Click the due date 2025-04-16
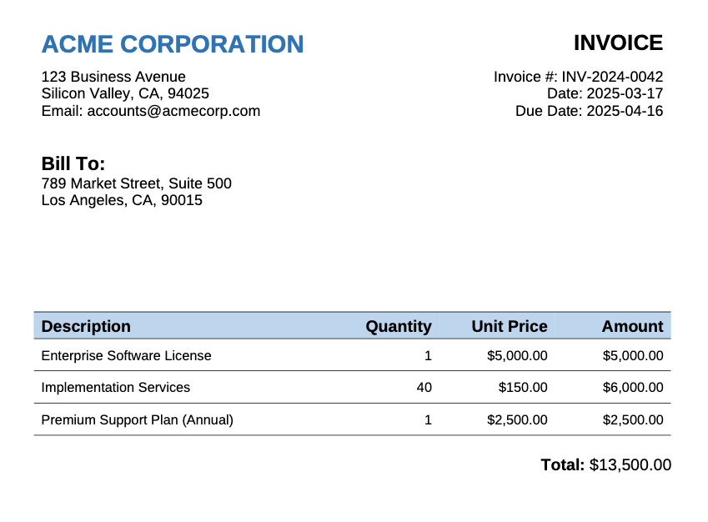Viewport: 708px width, 522px height. tap(625, 111)
